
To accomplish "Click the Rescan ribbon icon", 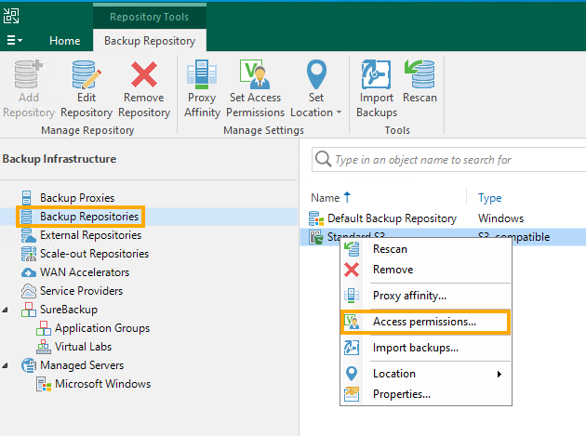I will point(420,74).
